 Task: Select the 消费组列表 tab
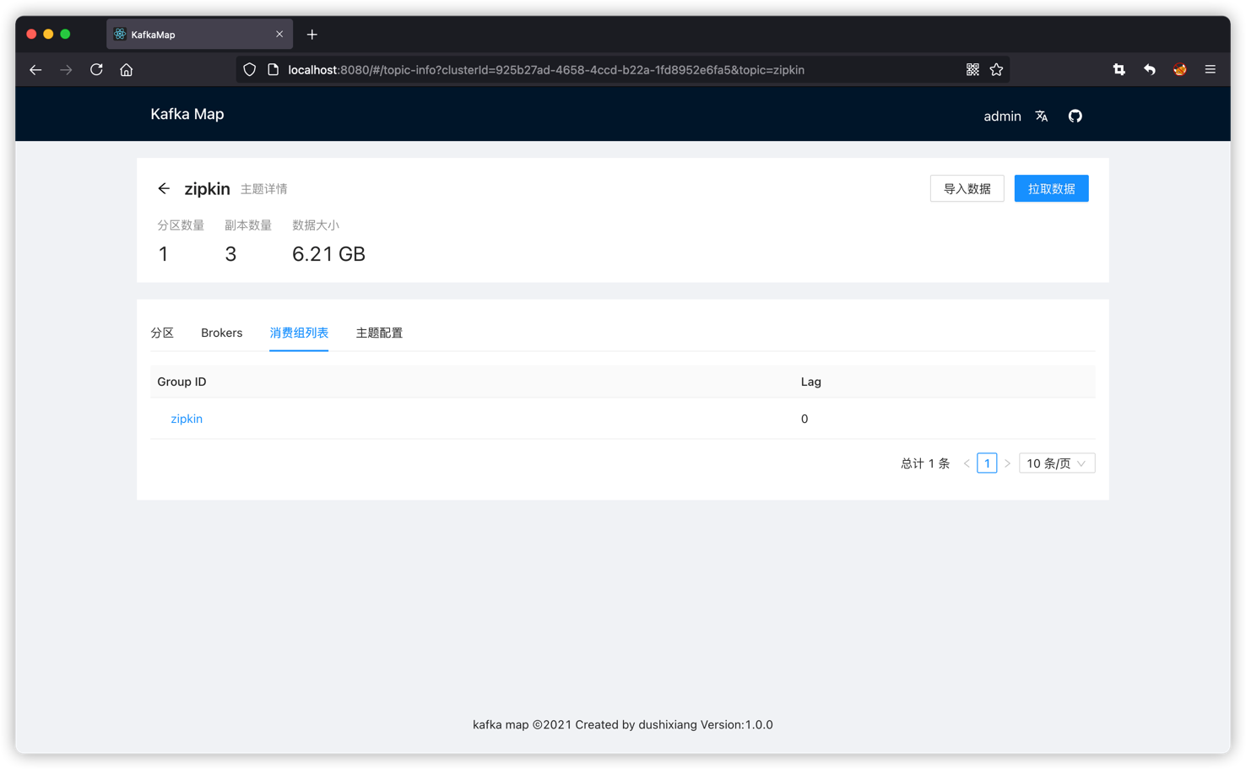tap(299, 333)
